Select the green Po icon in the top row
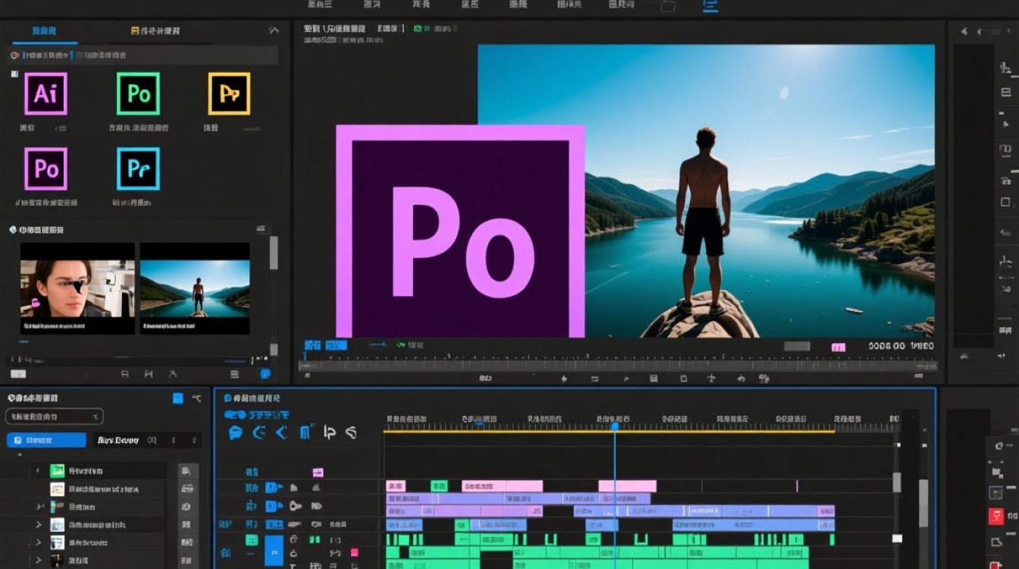1019x569 pixels. [138, 93]
